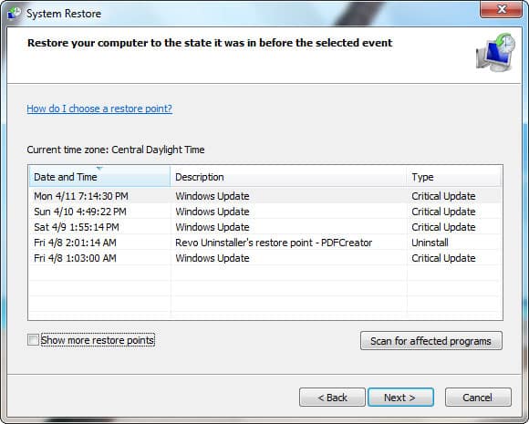Sort by the Type column header
Screen dimensions: 529x424
pyautogui.click(x=454, y=176)
